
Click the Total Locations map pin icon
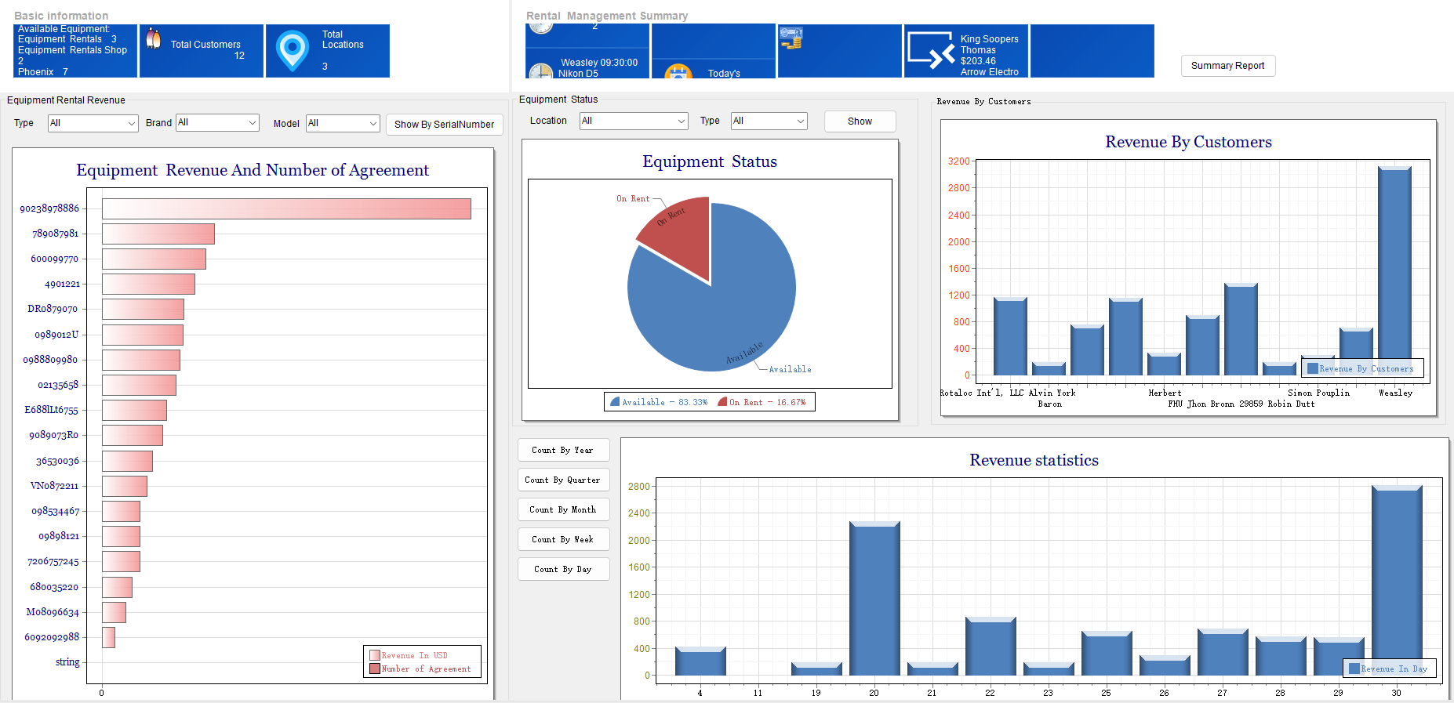click(293, 50)
